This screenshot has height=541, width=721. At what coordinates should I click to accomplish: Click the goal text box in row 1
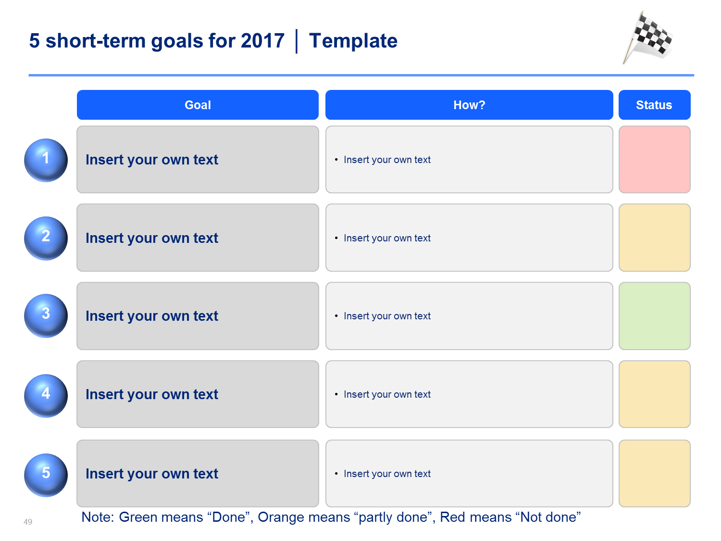tap(198, 160)
